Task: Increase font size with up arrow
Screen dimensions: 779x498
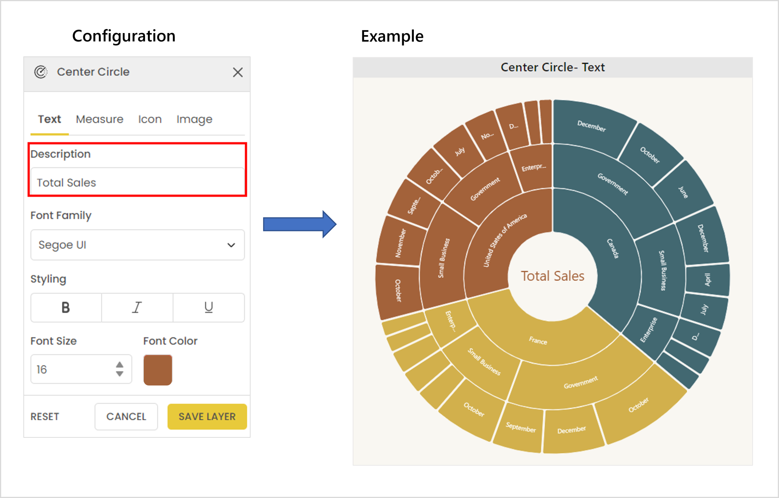Action: pyautogui.click(x=119, y=365)
